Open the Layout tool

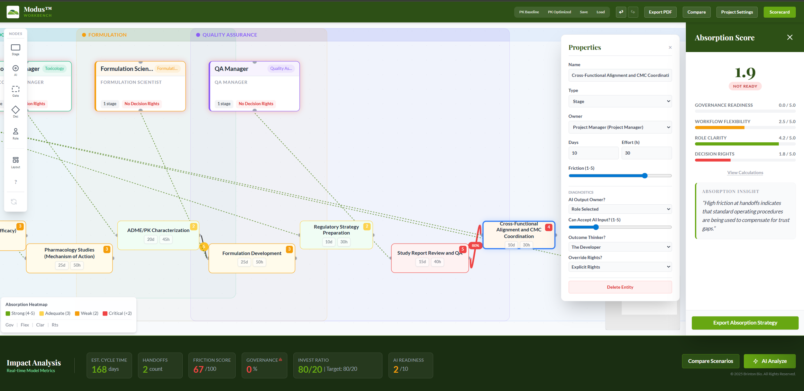point(15,162)
